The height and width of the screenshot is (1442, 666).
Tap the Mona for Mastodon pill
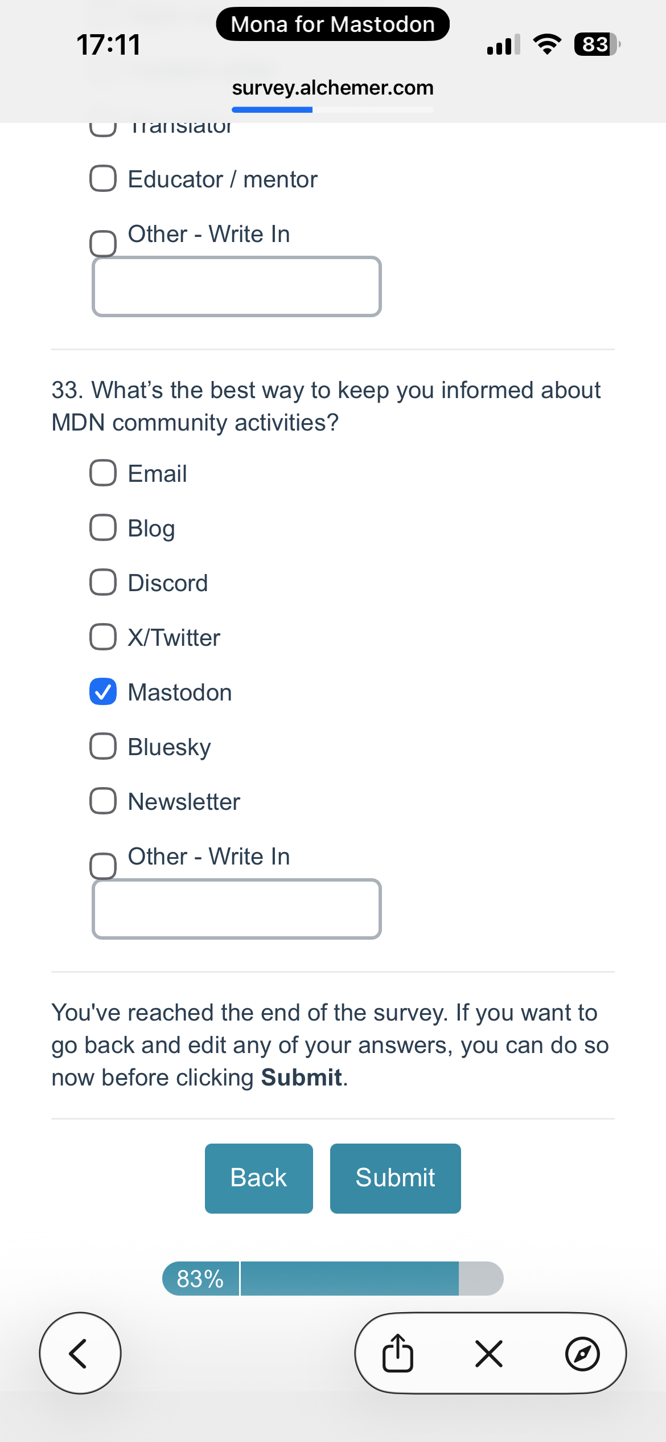(x=332, y=24)
